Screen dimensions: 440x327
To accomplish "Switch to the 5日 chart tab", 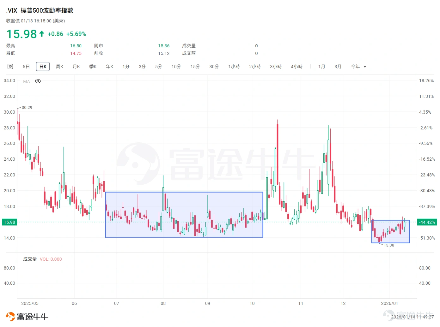I will (x=26, y=67).
